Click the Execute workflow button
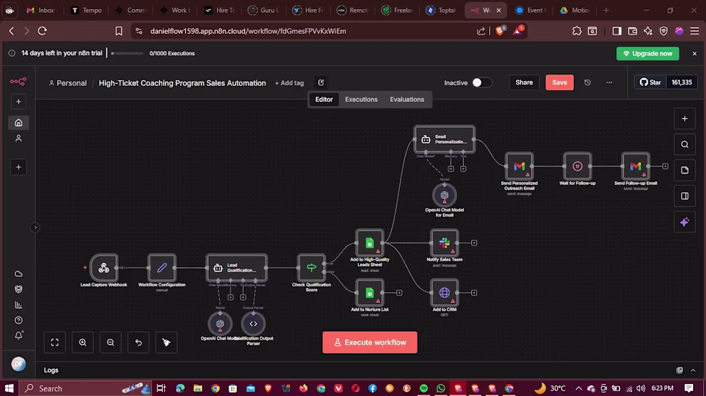This screenshot has height=396, width=706. point(370,343)
